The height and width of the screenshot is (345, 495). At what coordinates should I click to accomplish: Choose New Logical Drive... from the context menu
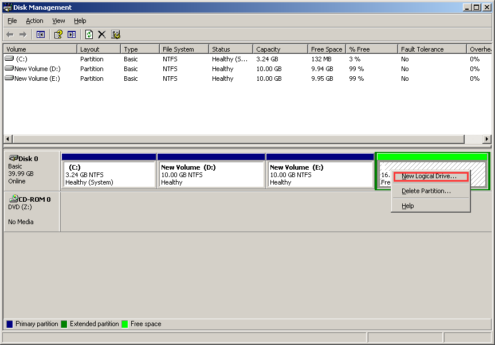click(431, 176)
